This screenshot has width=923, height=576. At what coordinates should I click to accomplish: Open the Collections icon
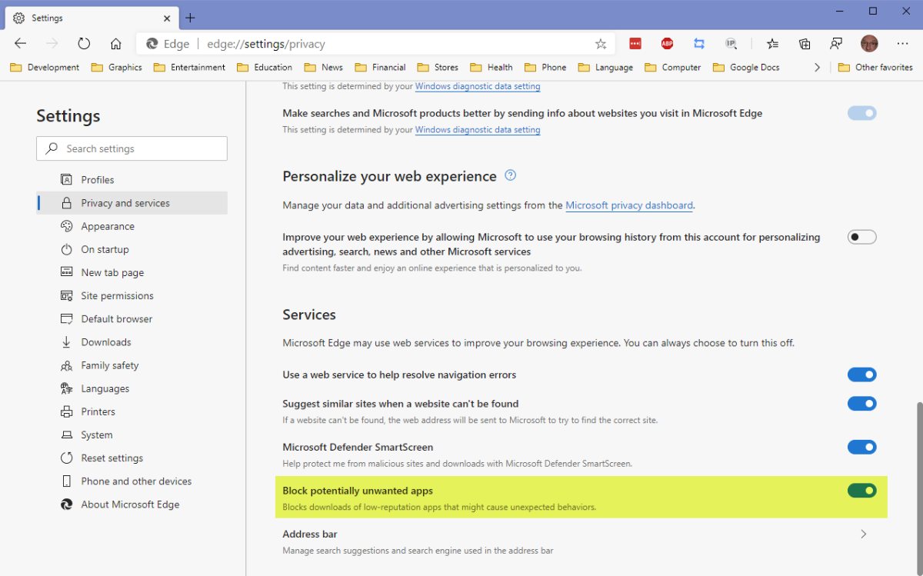(805, 44)
